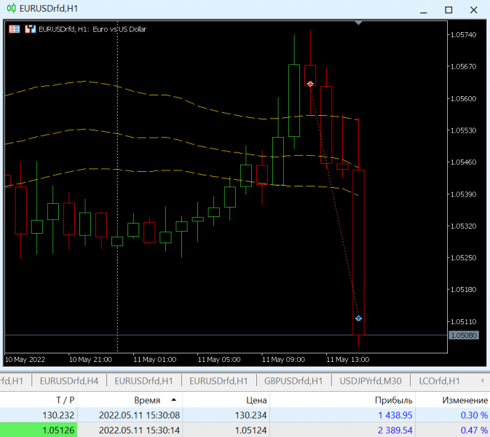Click the price cell 130.234
The height and width of the screenshot is (437, 490).
(x=250, y=415)
